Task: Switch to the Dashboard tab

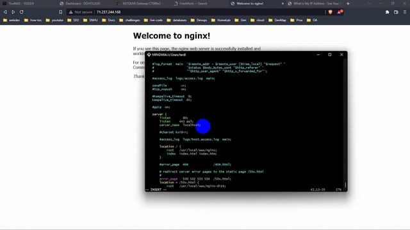Action: (83, 4)
